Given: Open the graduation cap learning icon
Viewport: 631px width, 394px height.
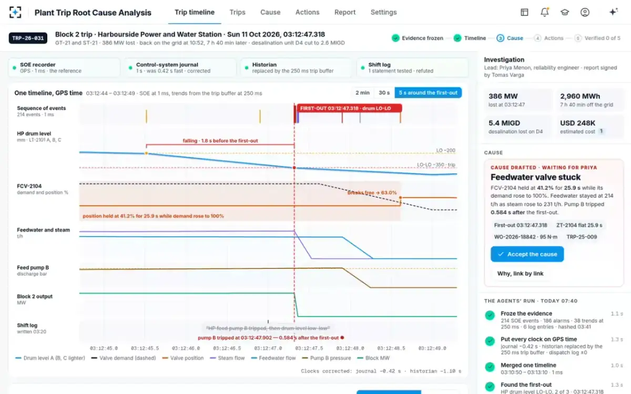Looking at the screenshot, I should (x=564, y=12).
